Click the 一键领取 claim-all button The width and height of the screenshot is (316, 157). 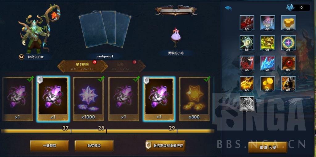point(50,146)
